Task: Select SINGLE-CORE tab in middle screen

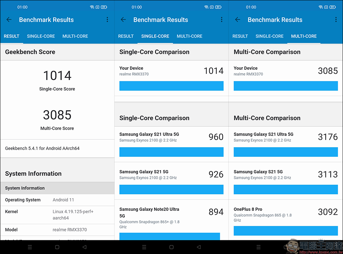Action: 155,36
